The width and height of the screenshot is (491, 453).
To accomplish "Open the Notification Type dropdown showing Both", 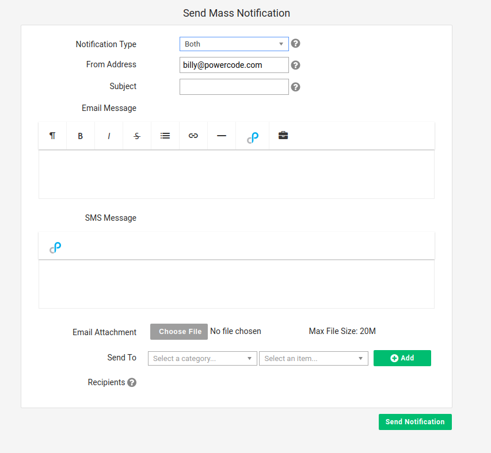I will click(x=234, y=44).
